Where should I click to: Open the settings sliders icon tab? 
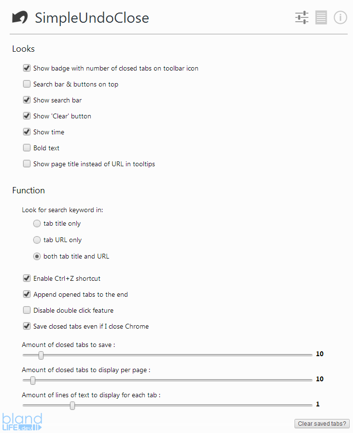point(302,17)
